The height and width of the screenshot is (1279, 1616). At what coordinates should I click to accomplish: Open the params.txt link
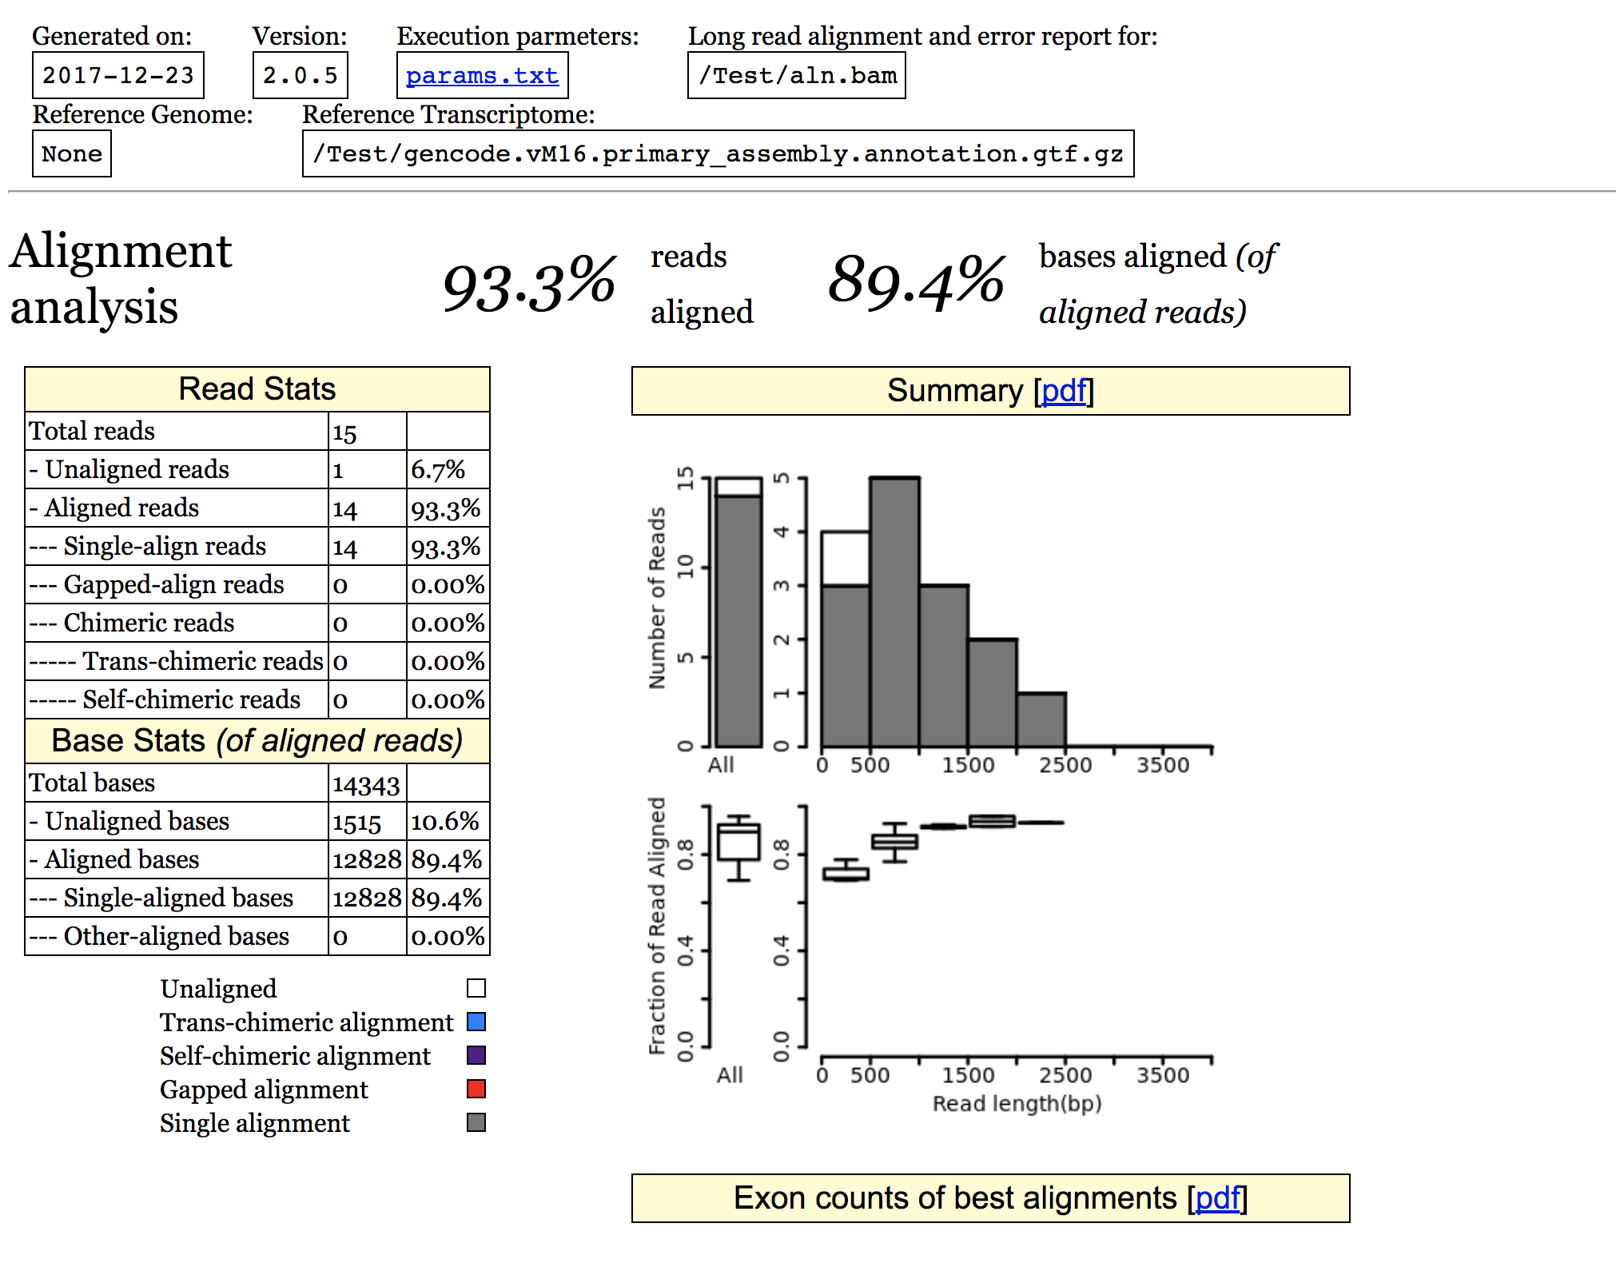pos(482,76)
